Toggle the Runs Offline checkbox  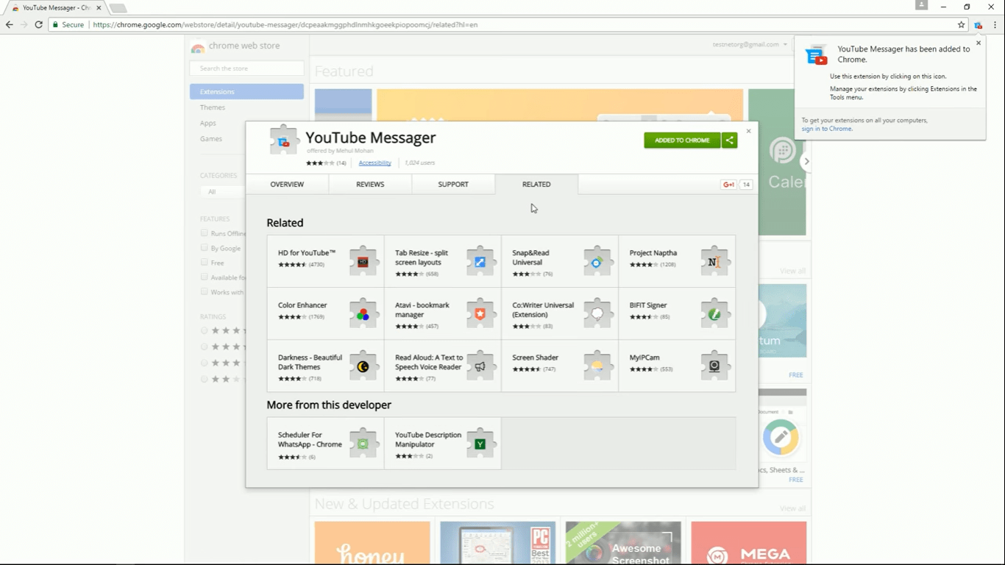pyautogui.click(x=205, y=233)
